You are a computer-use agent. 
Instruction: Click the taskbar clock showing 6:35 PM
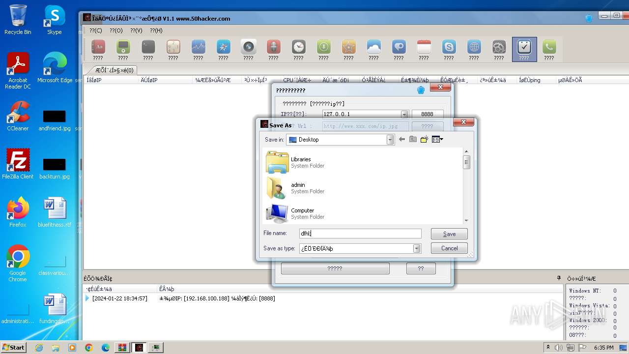603,348
